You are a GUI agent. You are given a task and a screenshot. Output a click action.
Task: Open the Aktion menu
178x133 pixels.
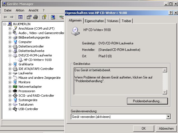coord(20,10)
